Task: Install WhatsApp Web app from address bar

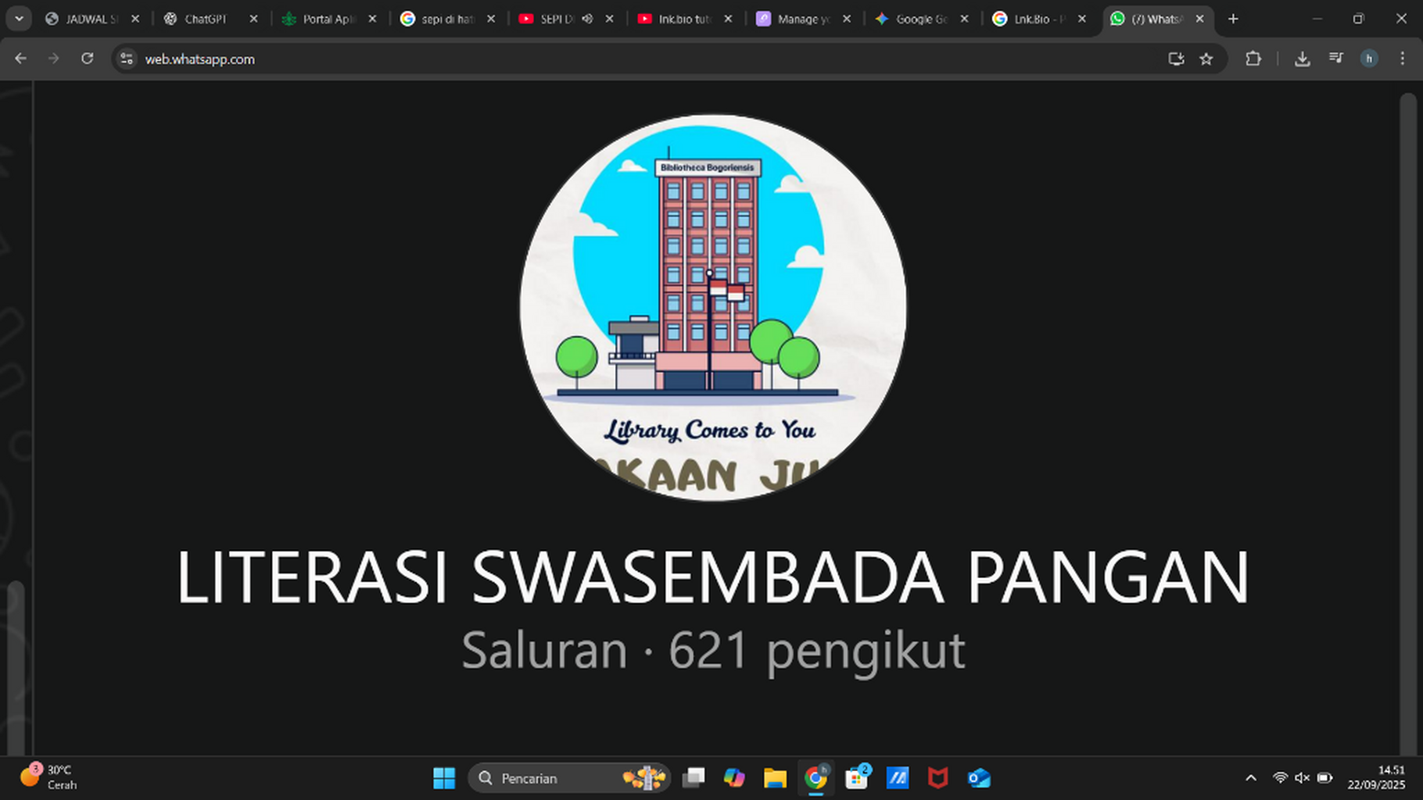Action: [1176, 59]
